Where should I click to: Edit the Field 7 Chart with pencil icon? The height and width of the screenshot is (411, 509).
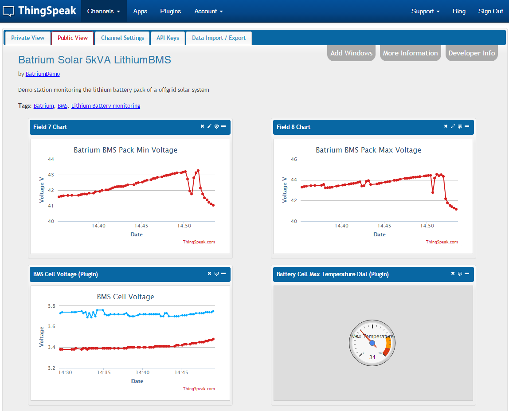coord(209,126)
